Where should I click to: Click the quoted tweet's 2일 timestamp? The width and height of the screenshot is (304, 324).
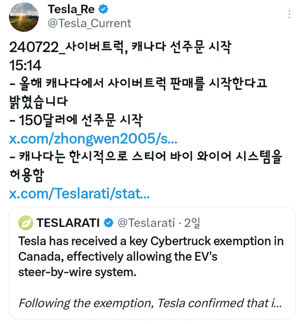[x=193, y=222]
